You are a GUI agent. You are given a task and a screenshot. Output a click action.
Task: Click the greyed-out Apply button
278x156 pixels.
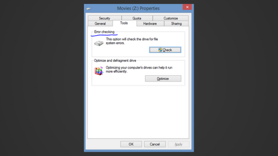coord(178,144)
